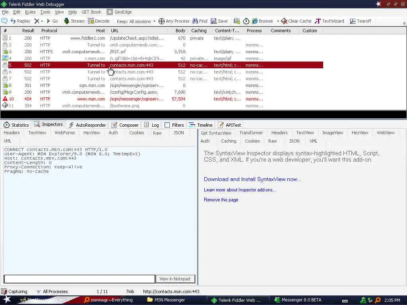
Task: Open msnmsgr - Everything taskbar button
Action: [109, 300]
